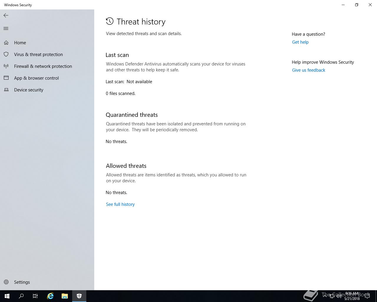Click the Get help link

[x=300, y=42]
